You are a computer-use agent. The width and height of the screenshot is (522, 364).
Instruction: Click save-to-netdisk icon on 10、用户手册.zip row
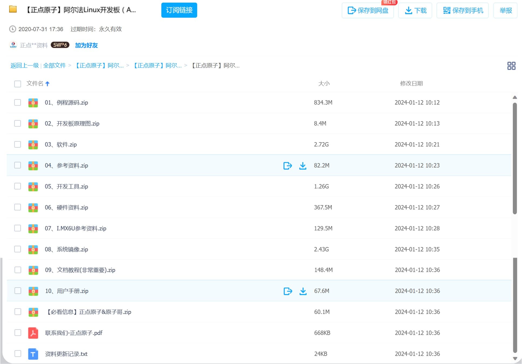(x=288, y=291)
